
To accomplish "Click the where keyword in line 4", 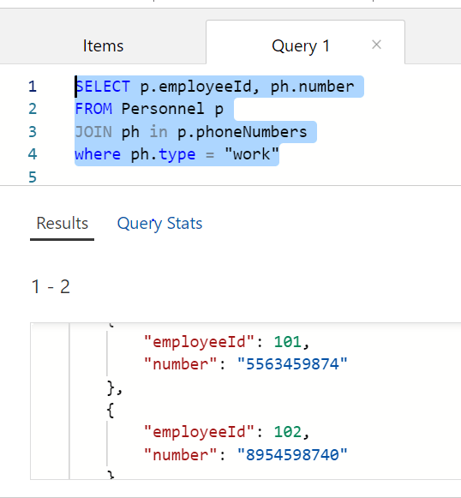I will coord(98,154).
